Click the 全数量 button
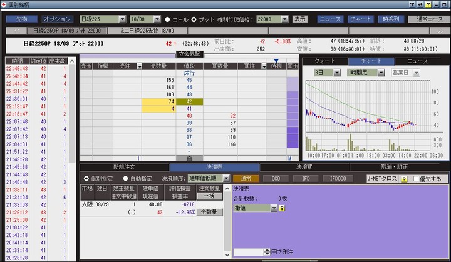The width and height of the screenshot is (451, 262). point(209,213)
